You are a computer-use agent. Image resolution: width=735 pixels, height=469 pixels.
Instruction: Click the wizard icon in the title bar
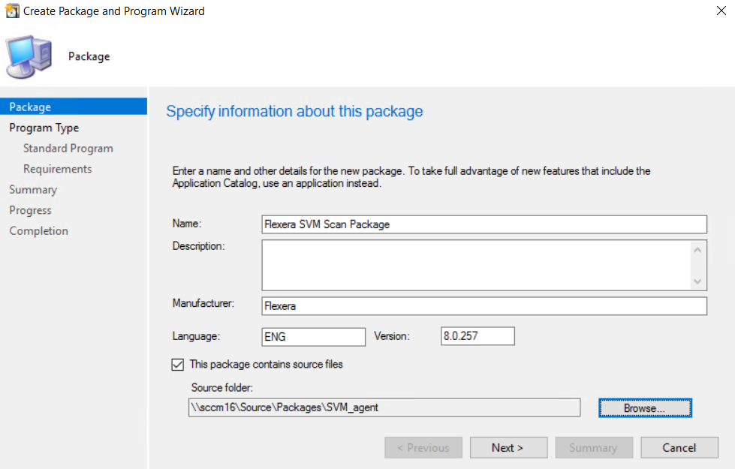[x=12, y=11]
